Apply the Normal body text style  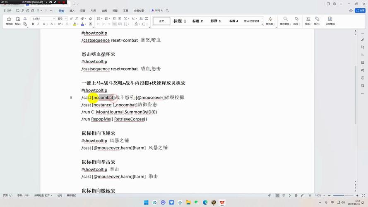161,21
